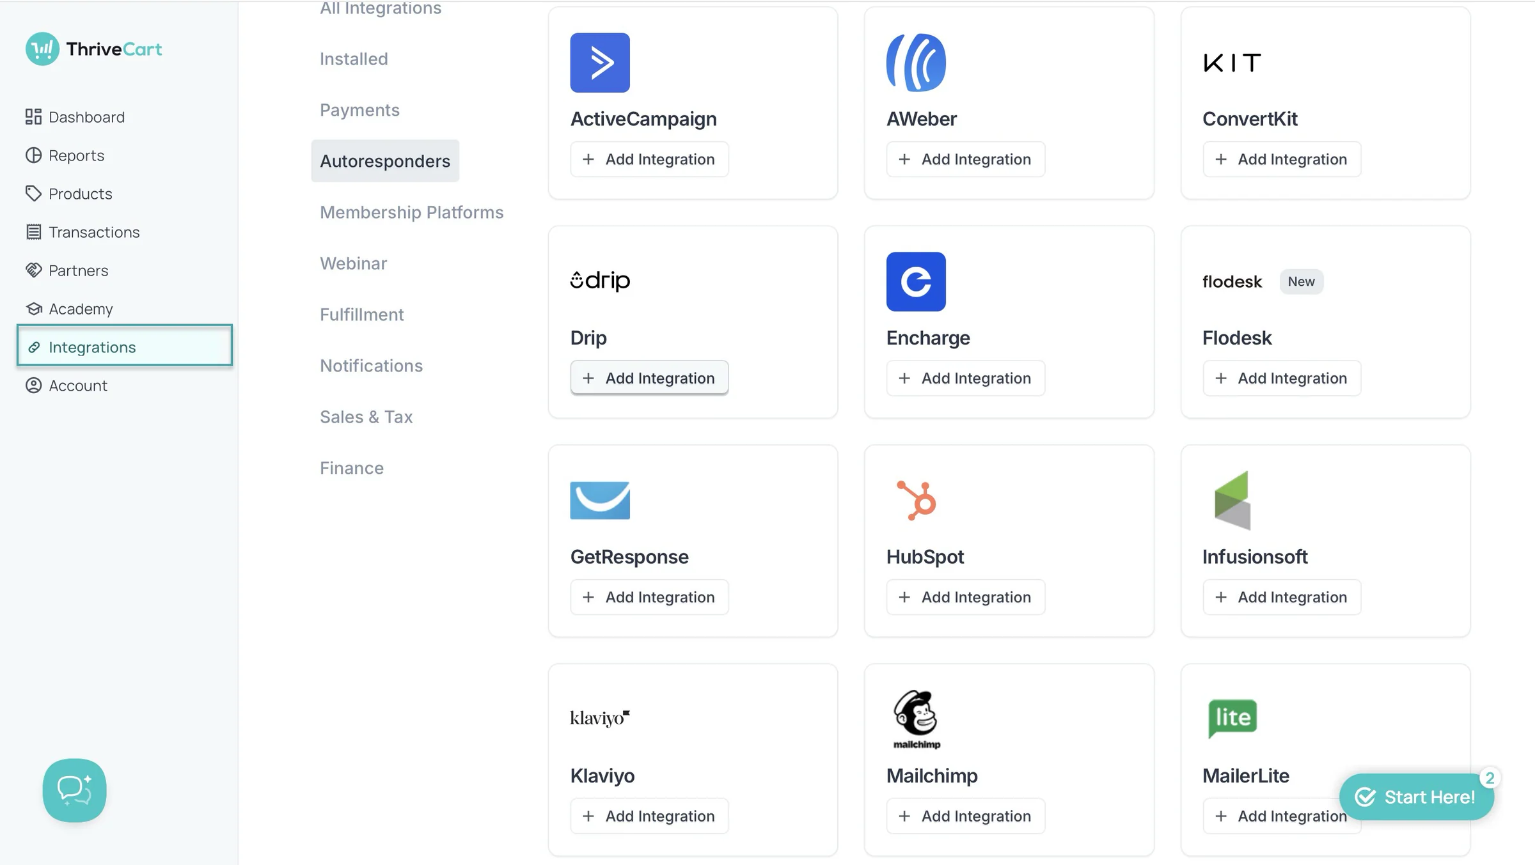Select the Finance category

pos(352,468)
